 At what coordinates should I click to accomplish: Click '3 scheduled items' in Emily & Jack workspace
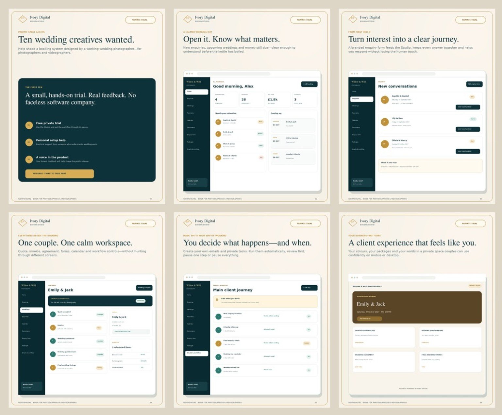click(122, 347)
